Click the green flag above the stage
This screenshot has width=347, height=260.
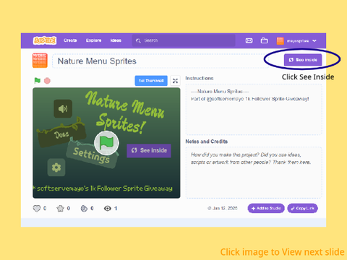pyautogui.click(x=38, y=81)
